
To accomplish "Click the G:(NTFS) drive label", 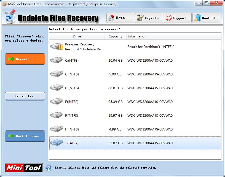I will tap(72, 74).
